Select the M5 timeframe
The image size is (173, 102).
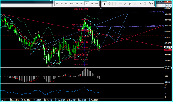click(x=62, y=4)
